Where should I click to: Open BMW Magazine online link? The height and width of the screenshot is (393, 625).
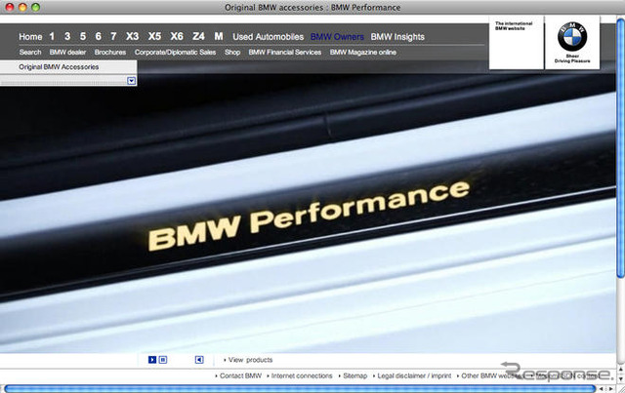(x=363, y=52)
